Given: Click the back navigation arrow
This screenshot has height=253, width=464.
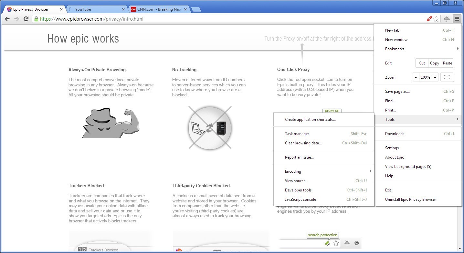Looking at the screenshot, I should click(7, 19).
